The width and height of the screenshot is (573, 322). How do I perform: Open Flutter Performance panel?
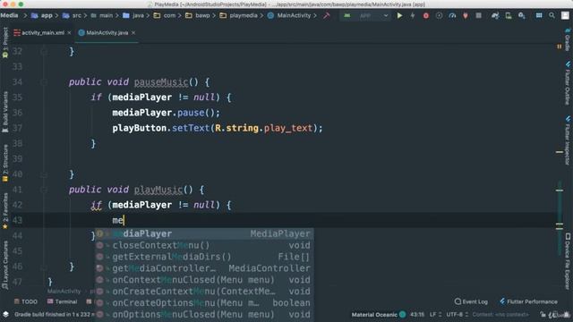(x=528, y=301)
